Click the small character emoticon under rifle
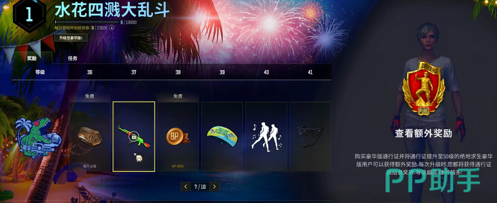This screenshot has height=203, width=497. 138,157
